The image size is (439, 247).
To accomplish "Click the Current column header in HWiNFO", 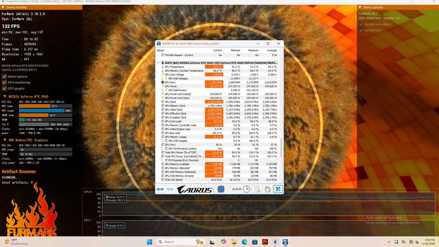I will pyautogui.click(x=214, y=51).
